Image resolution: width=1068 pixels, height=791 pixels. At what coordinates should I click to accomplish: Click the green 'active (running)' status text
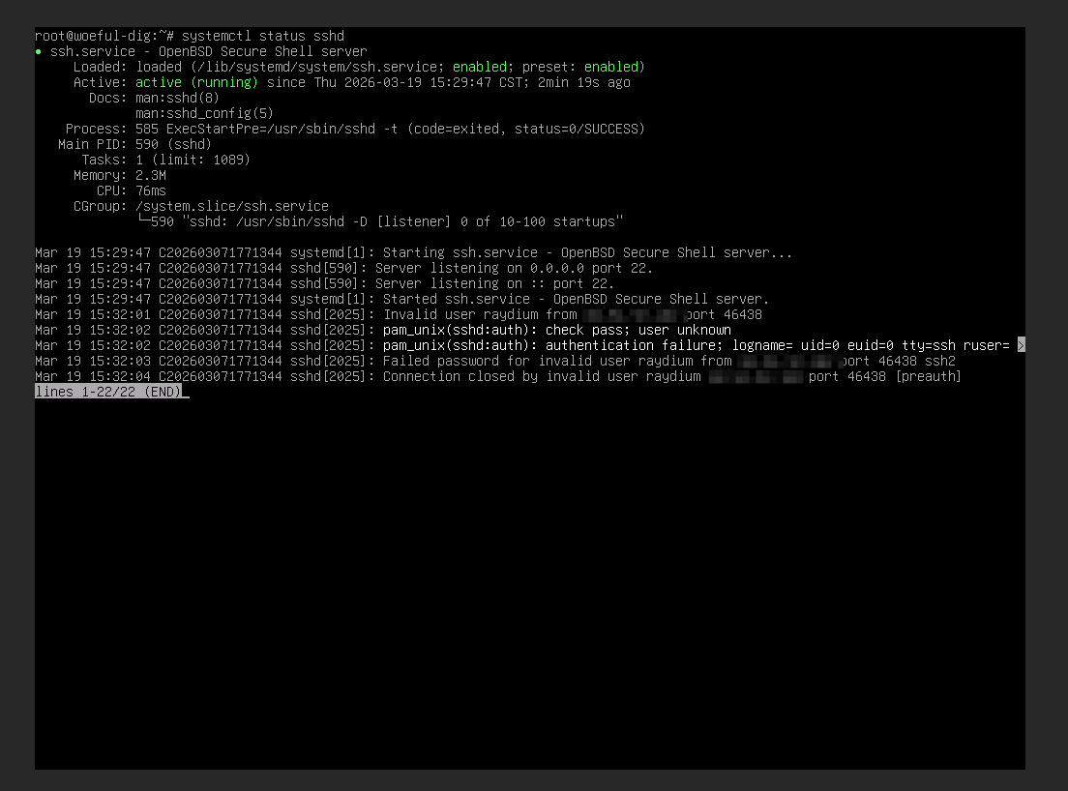(x=196, y=82)
